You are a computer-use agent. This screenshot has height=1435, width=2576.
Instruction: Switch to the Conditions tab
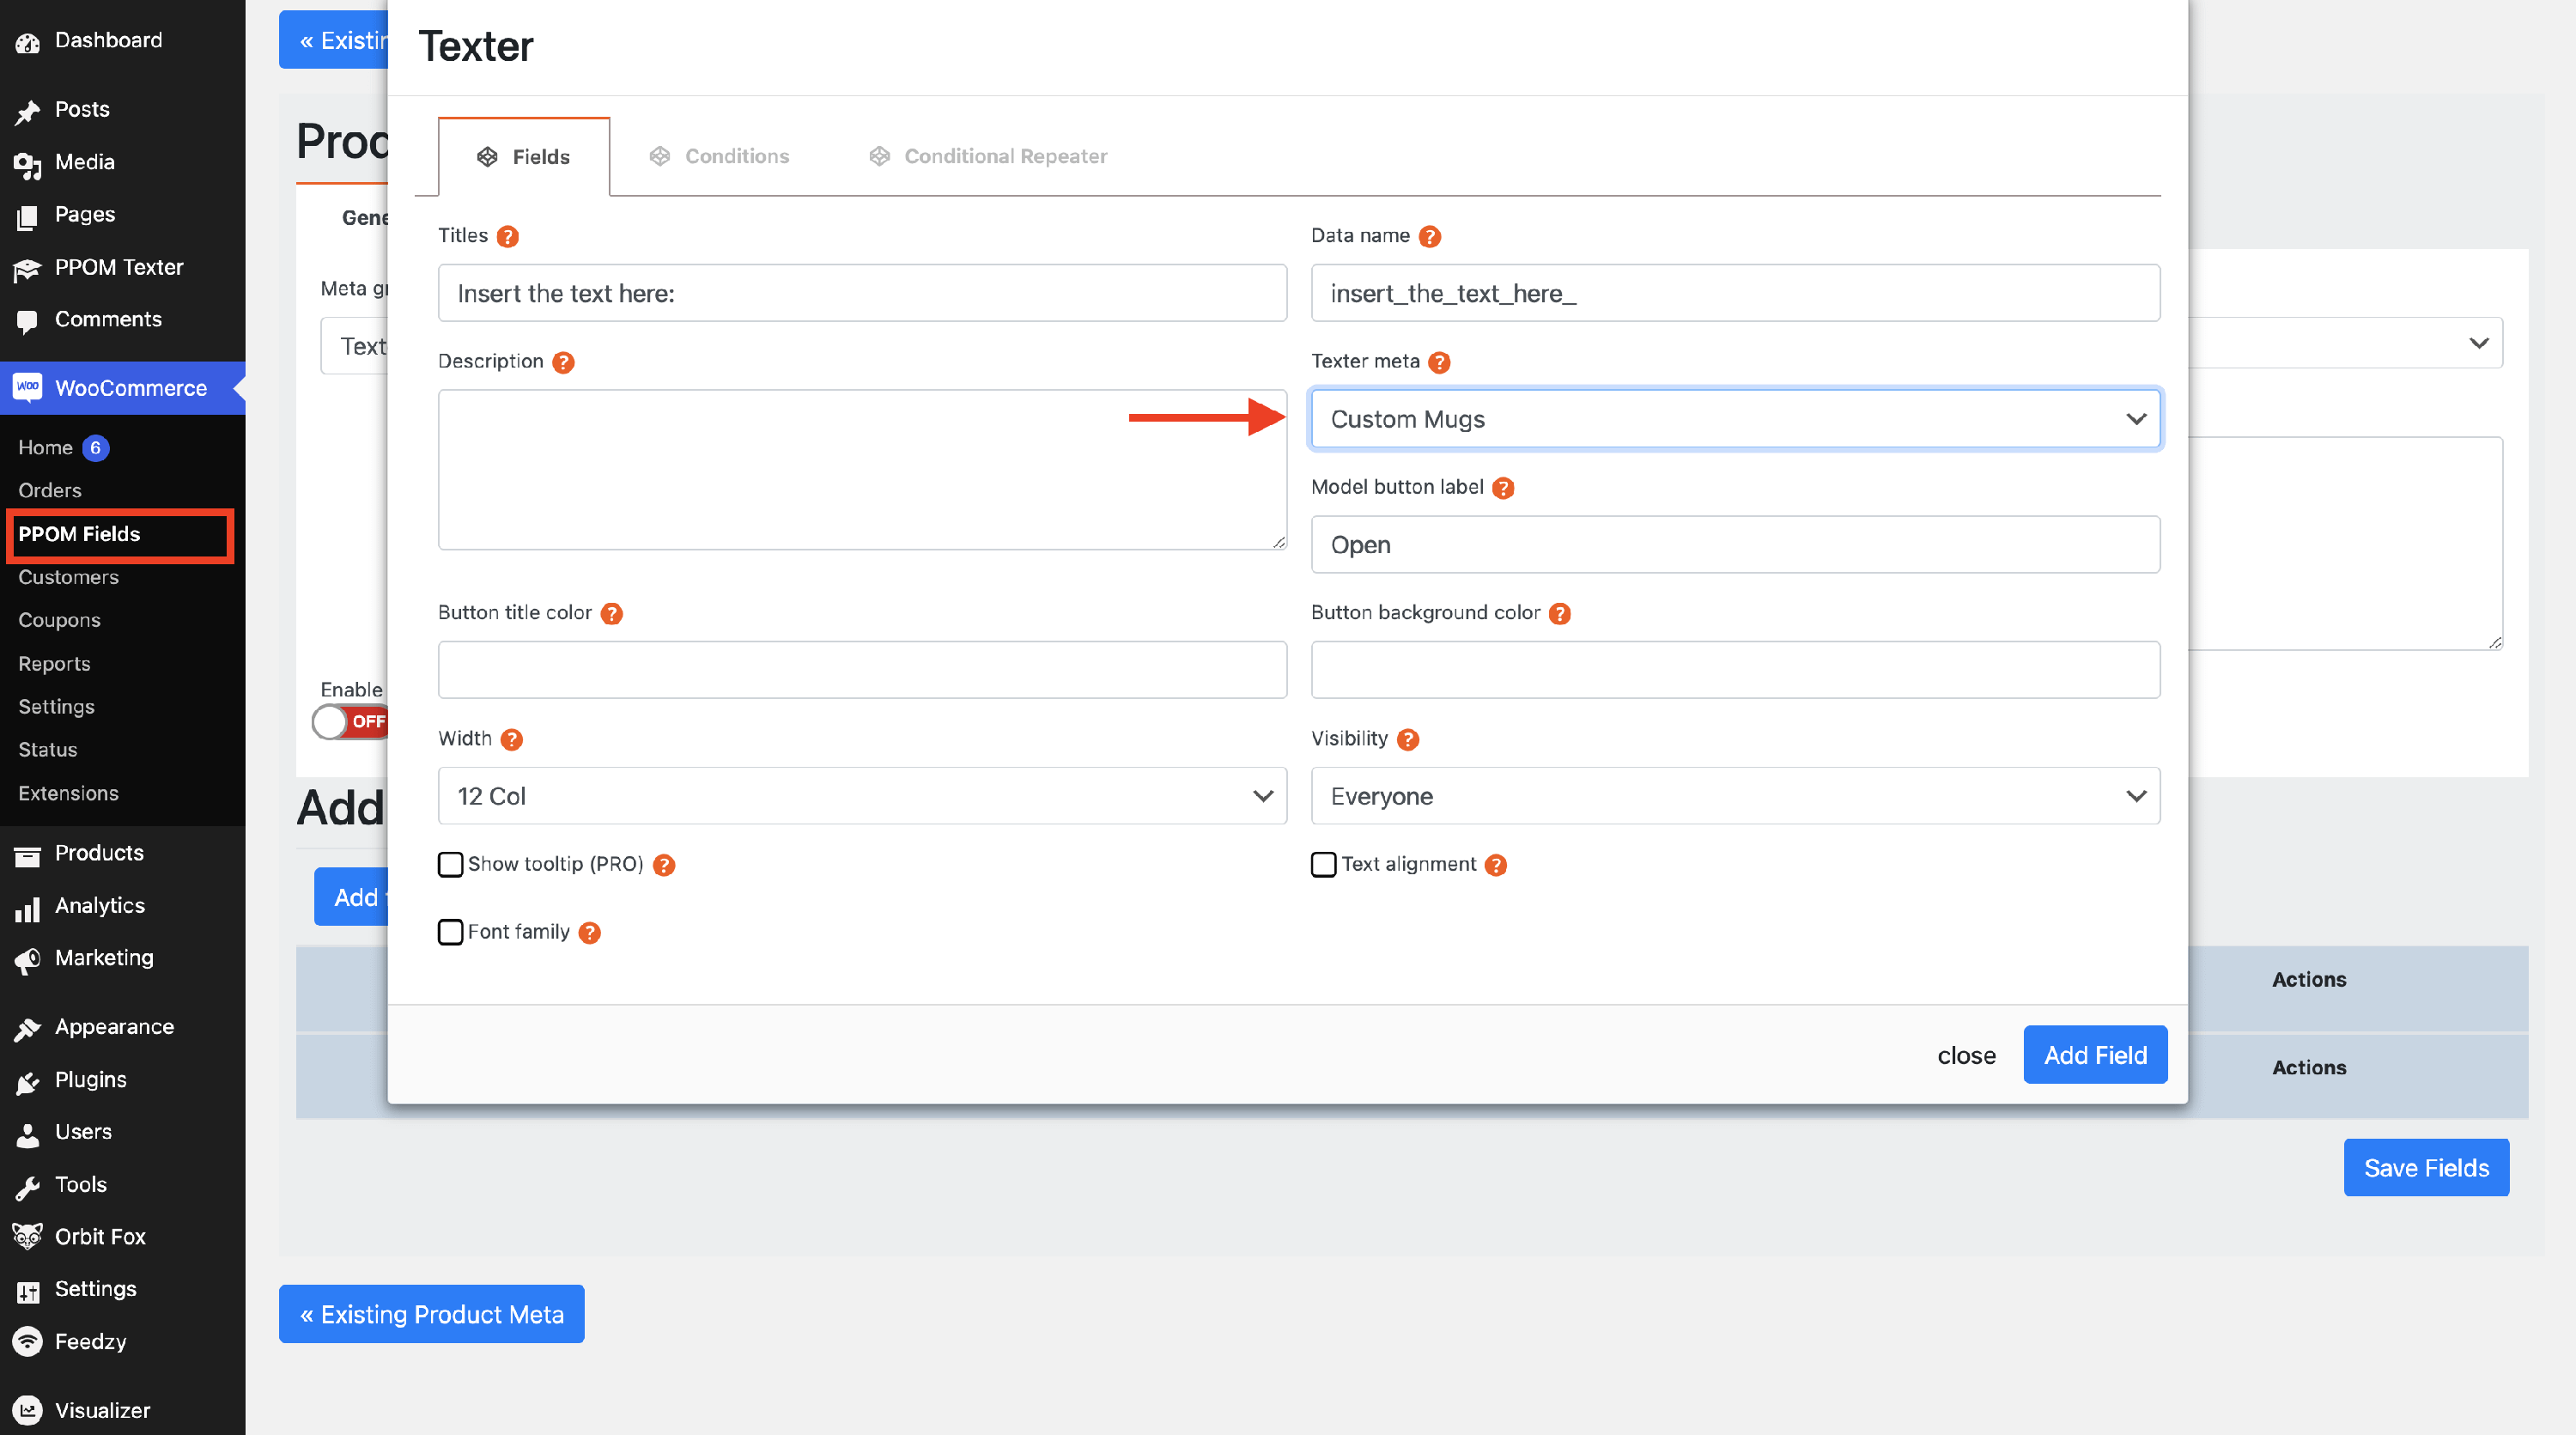click(x=720, y=156)
